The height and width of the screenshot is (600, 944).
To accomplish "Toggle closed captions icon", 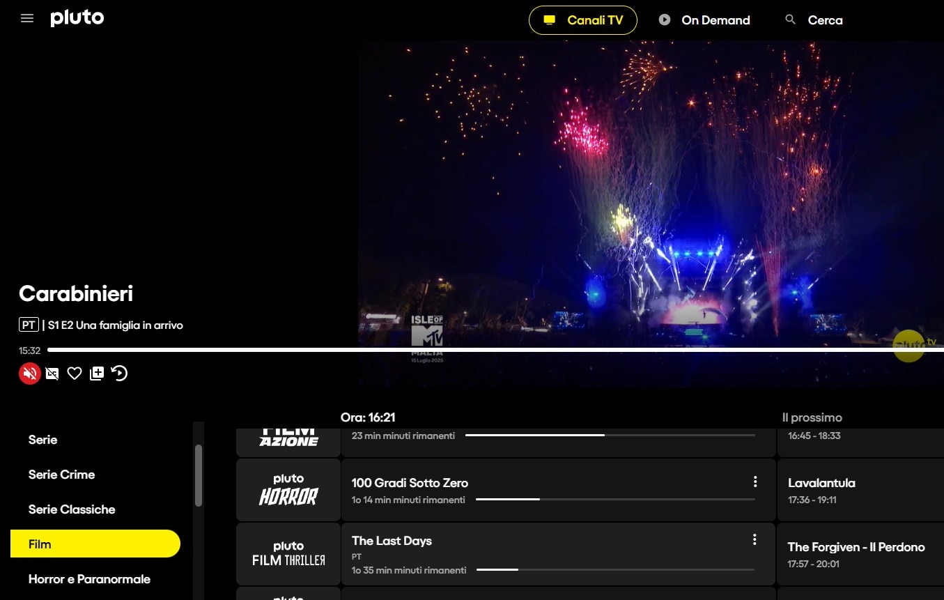I will [x=52, y=374].
